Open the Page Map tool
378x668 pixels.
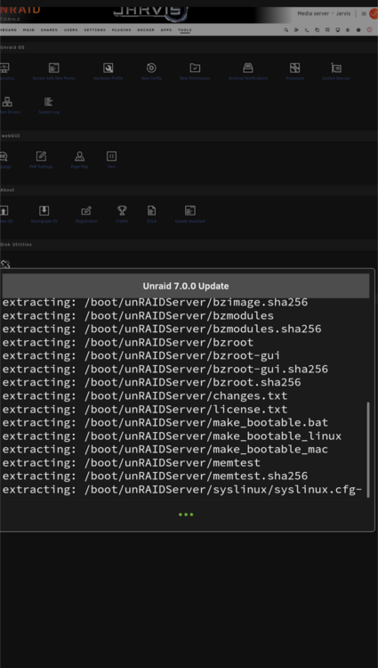79,159
